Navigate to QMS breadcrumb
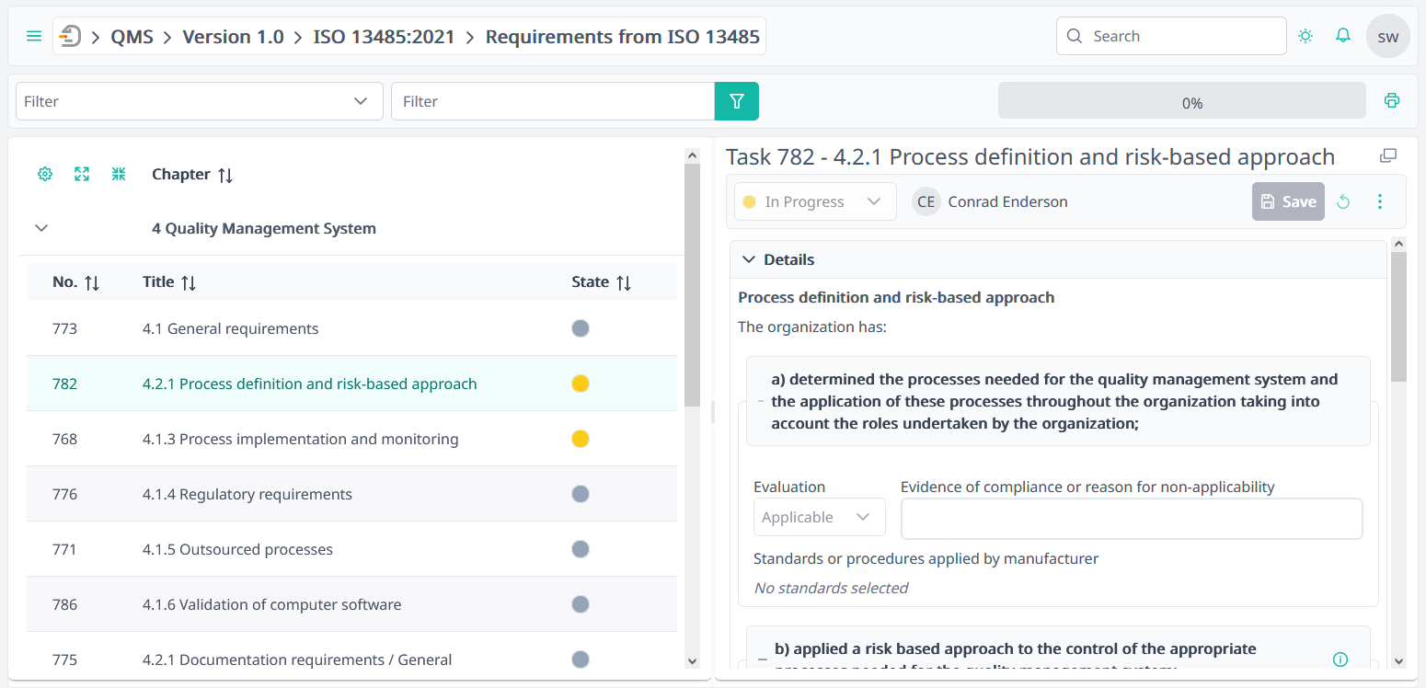This screenshot has width=1426, height=688. click(x=130, y=36)
